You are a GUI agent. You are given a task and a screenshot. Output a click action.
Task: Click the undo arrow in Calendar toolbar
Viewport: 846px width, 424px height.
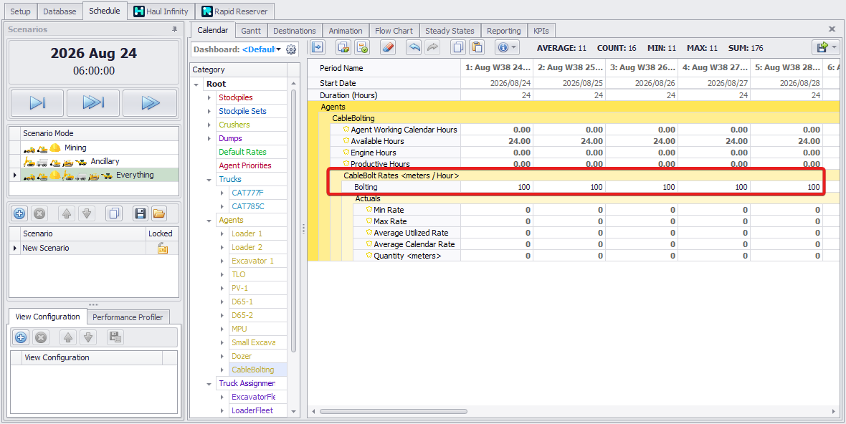(414, 48)
